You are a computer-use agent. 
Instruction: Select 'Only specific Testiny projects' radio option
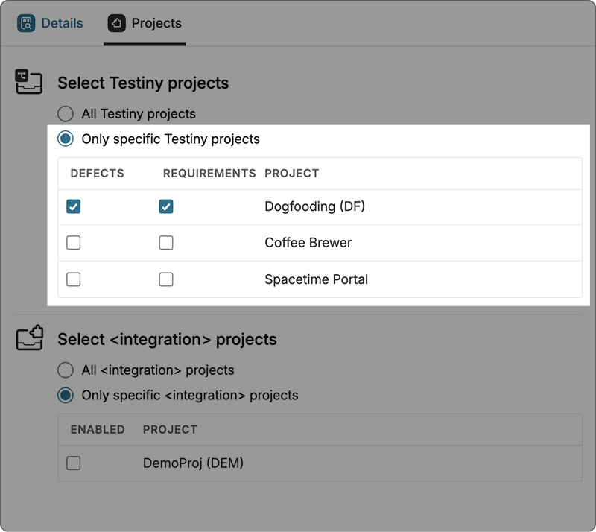(x=66, y=139)
